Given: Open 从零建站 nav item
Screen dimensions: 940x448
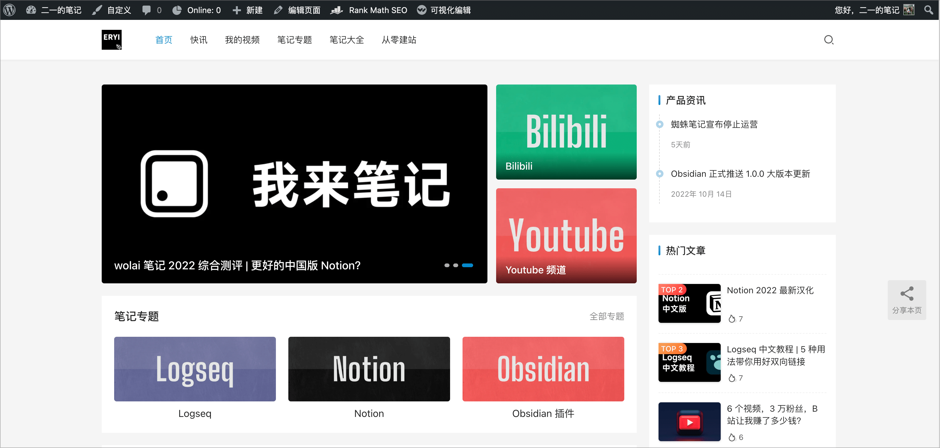Looking at the screenshot, I should point(399,40).
